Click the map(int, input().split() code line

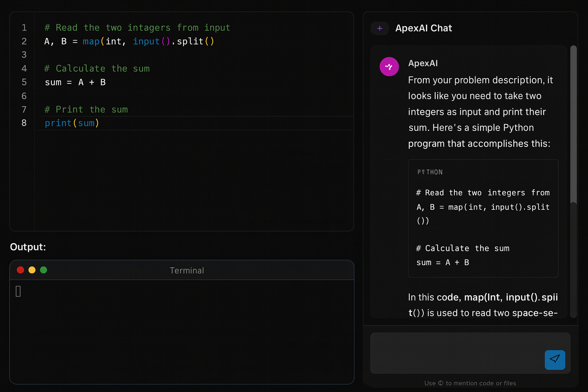[129, 41]
